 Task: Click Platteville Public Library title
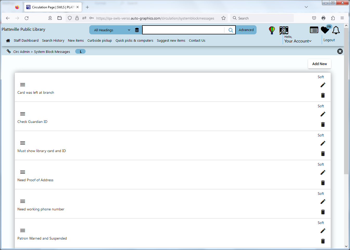tap(23, 29)
